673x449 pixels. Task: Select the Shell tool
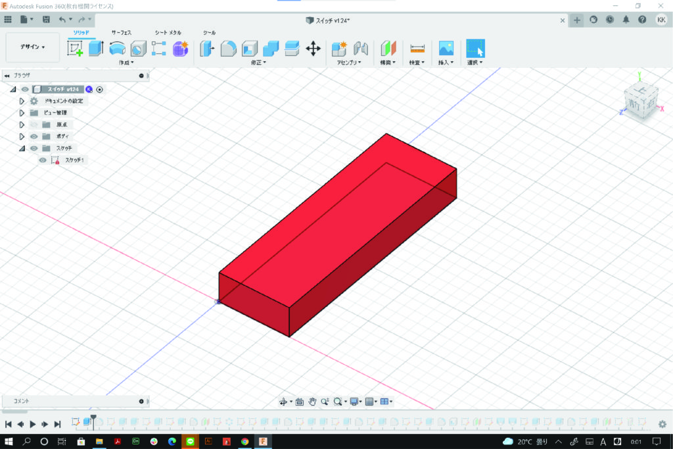tap(249, 48)
